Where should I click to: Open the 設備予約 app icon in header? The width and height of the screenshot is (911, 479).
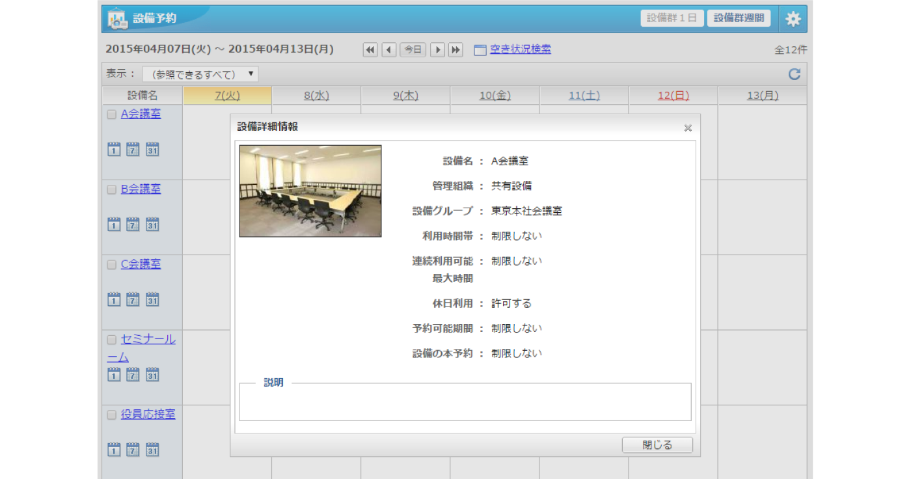(117, 19)
